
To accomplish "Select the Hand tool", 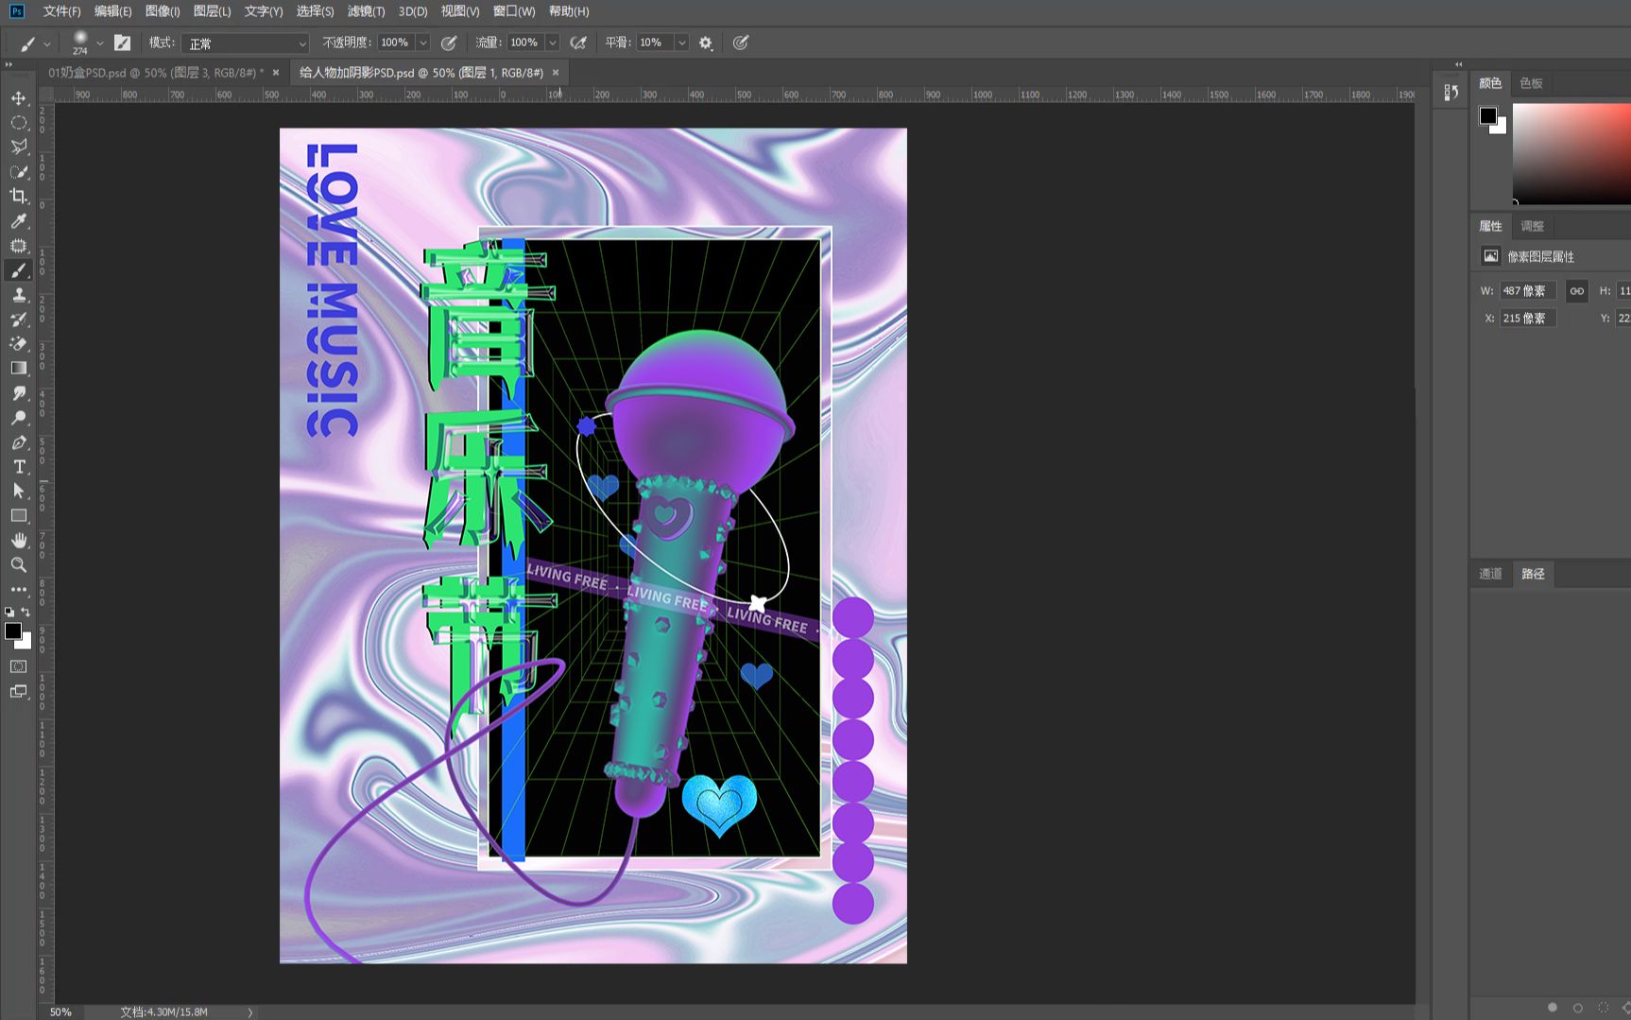I will 19,541.
